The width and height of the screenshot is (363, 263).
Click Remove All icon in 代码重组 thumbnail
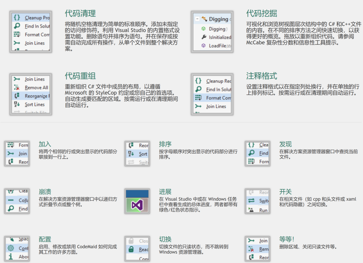(17, 88)
